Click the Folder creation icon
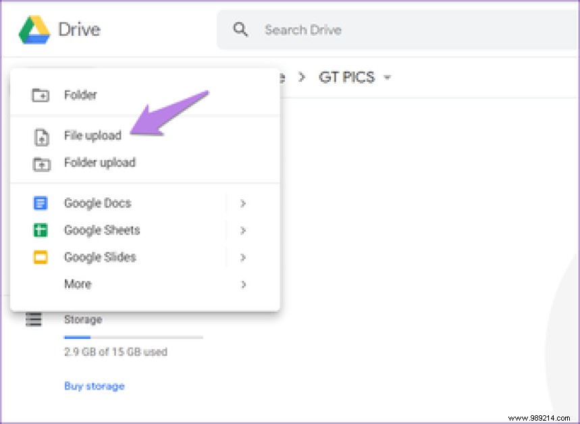This screenshot has width=580, height=424. pyautogui.click(x=42, y=95)
